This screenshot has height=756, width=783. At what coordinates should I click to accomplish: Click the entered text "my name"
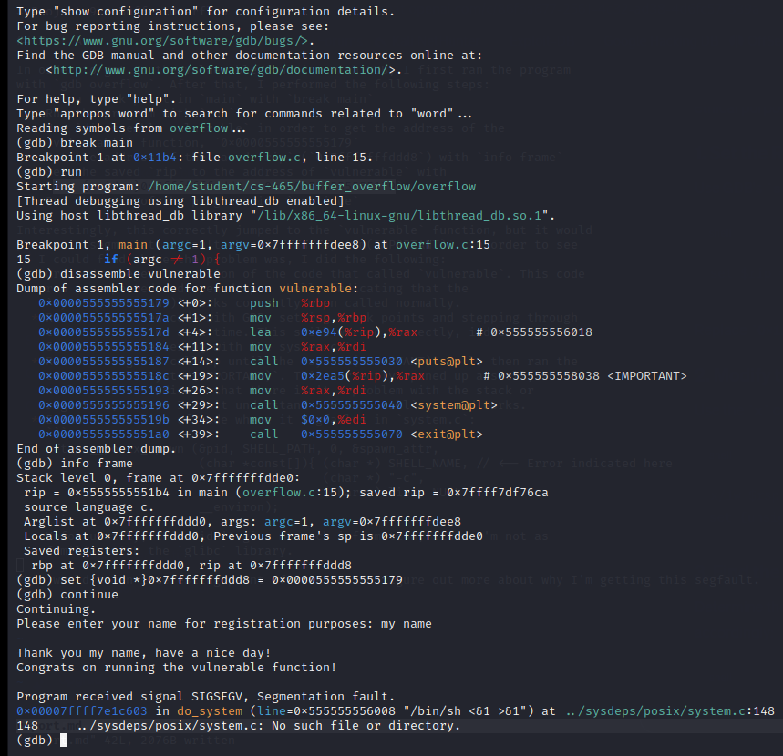tap(406, 624)
